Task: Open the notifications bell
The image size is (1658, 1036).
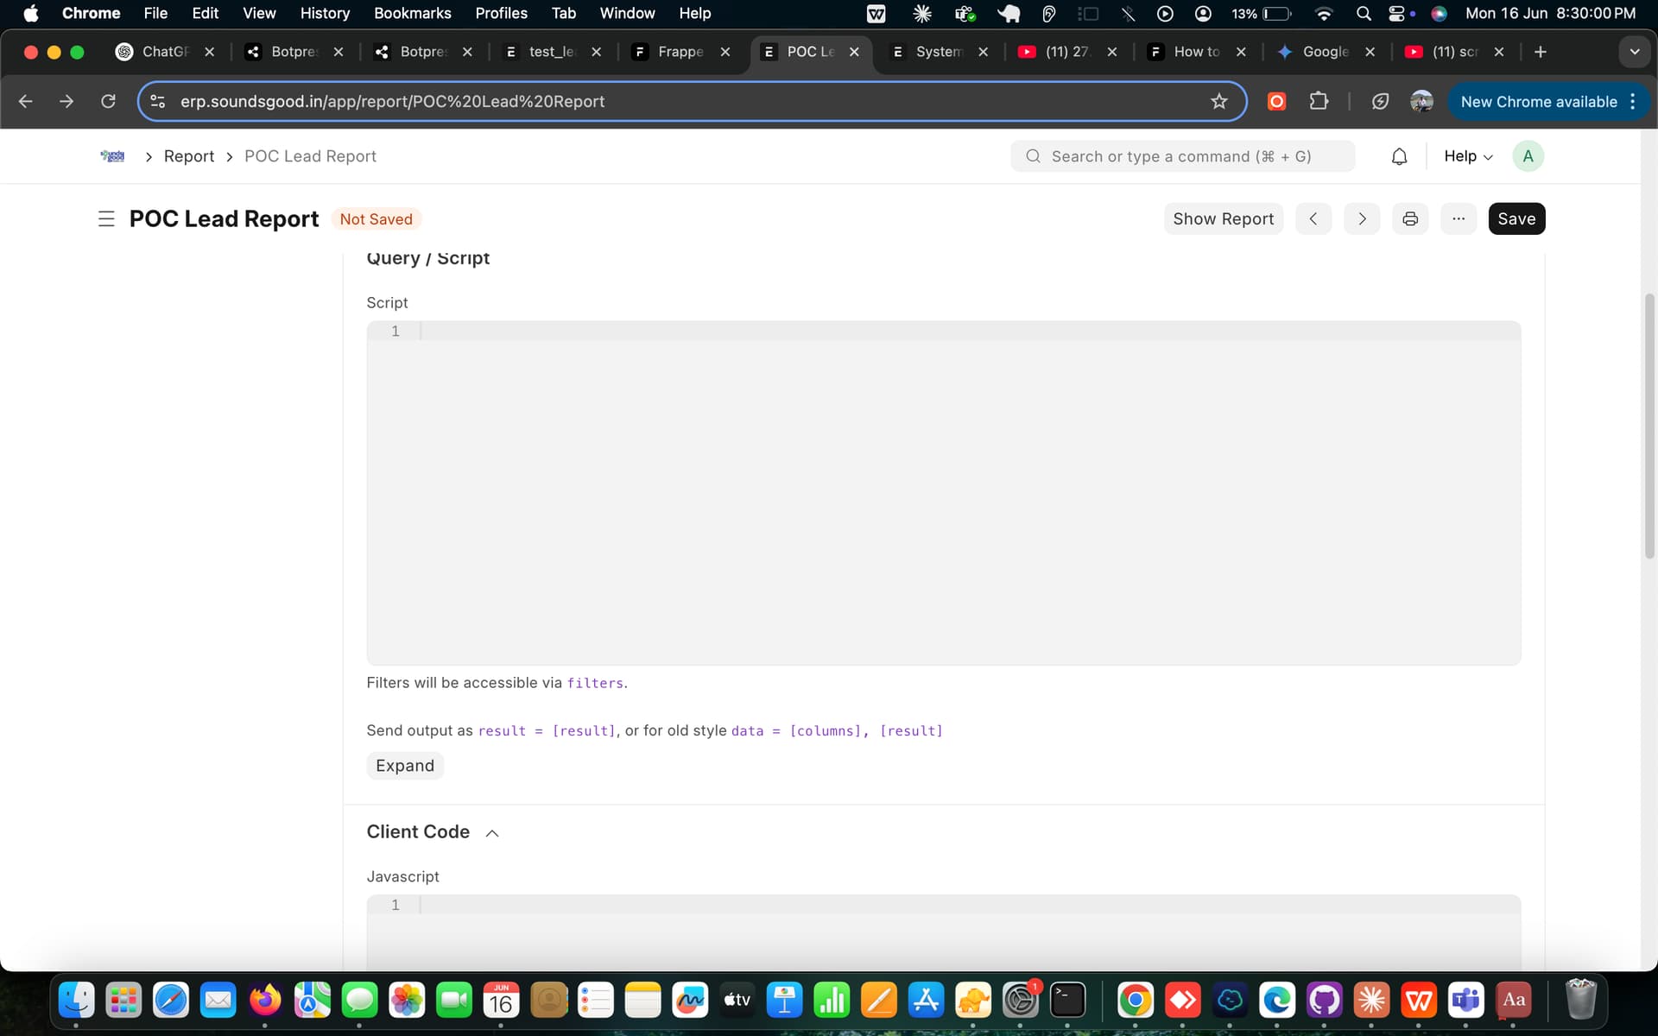Action: click(x=1400, y=156)
